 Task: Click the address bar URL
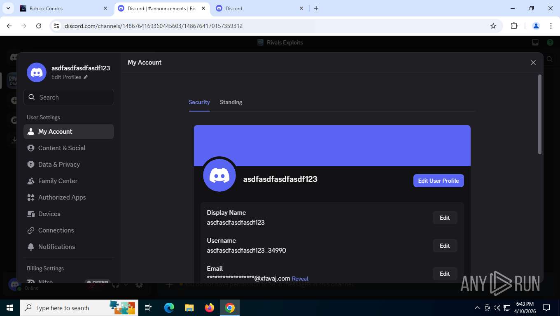tap(154, 26)
